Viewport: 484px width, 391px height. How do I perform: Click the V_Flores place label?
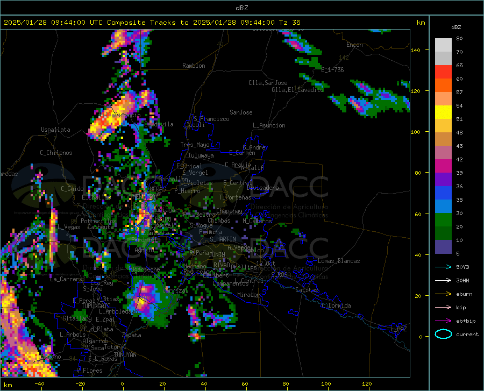tap(89, 371)
